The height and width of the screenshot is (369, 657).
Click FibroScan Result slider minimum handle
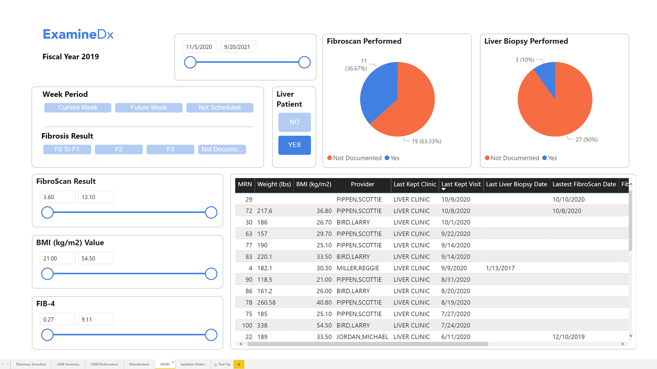(x=47, y=213)
